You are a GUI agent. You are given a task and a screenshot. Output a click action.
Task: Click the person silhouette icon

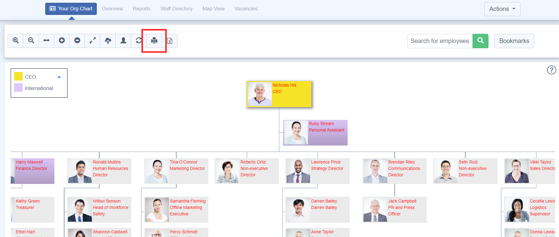click(123, 41)
